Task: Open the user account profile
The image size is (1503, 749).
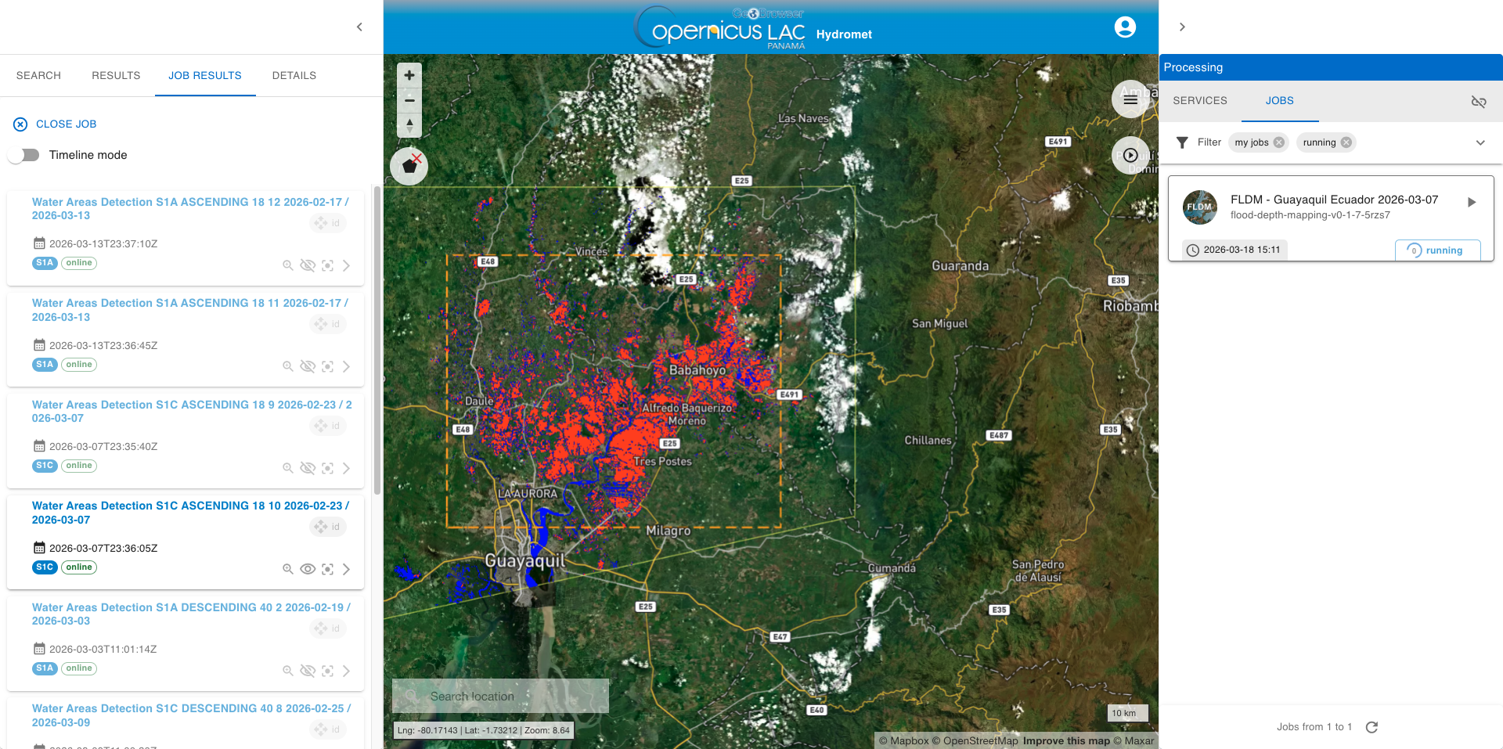Action: (x=1125, y=27)
